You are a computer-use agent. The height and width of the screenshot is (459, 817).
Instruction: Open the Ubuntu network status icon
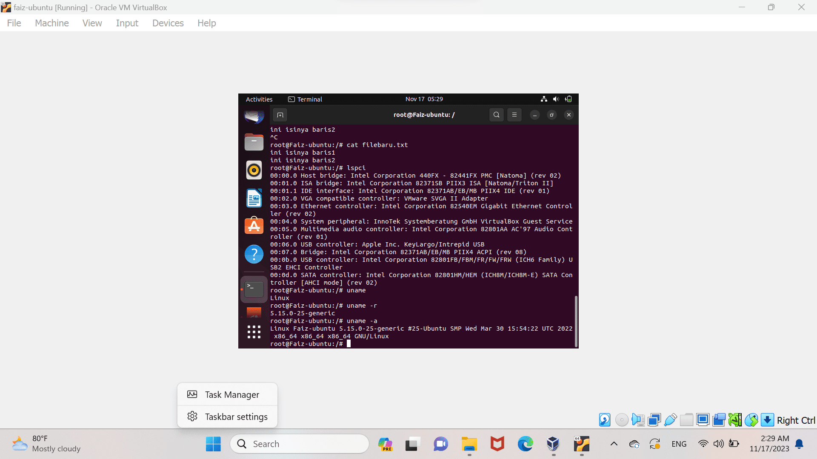[544, 99]
